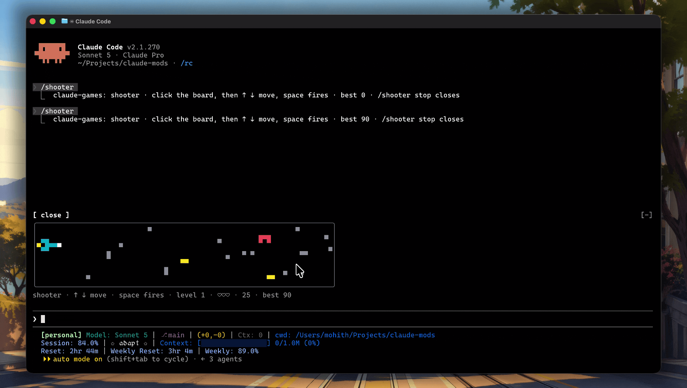This screenshot has height=388, width=687.
Task: Click the "adapt" status label
Action: [x=129, y=343]
